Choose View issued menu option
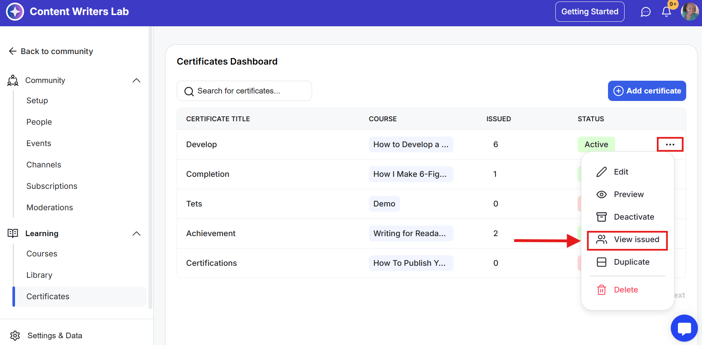 636,240
